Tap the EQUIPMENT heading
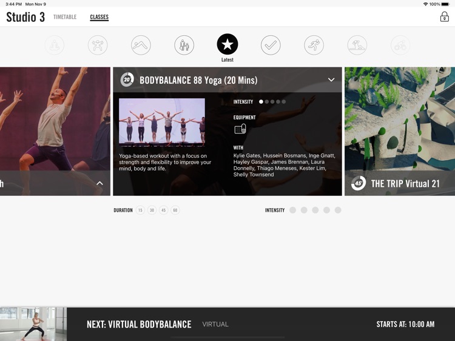 point(244,117)
